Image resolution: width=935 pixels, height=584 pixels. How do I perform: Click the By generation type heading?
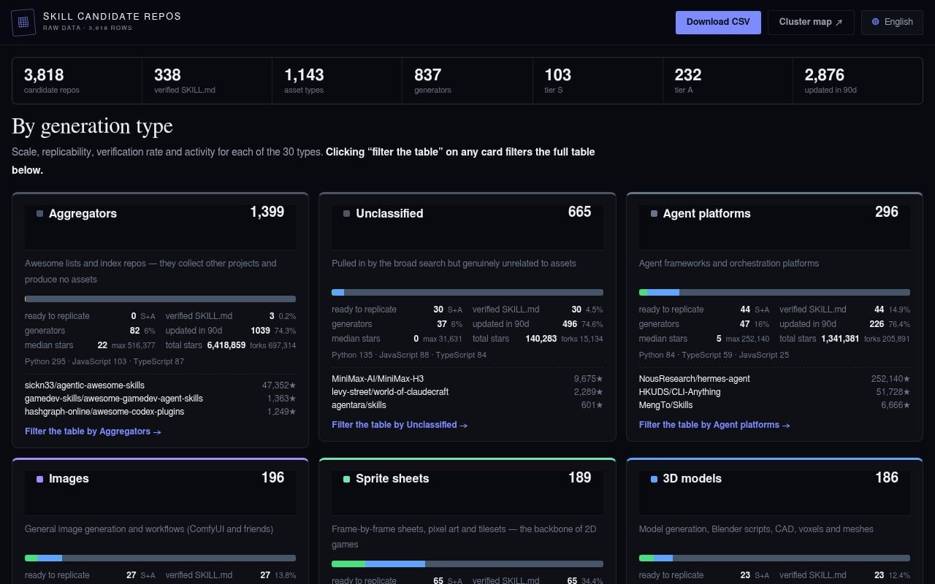click(x=92, y=126)
